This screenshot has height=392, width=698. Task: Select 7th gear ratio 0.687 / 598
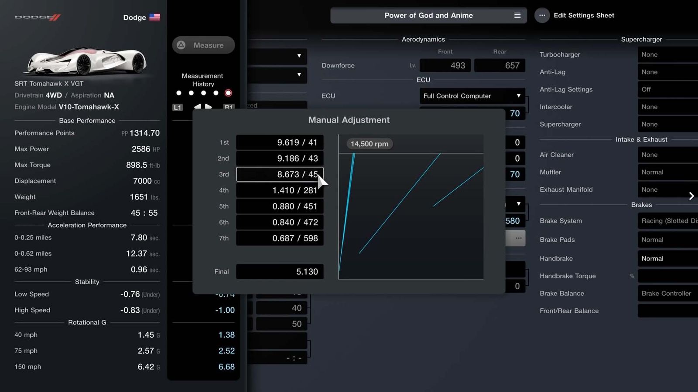280,238
